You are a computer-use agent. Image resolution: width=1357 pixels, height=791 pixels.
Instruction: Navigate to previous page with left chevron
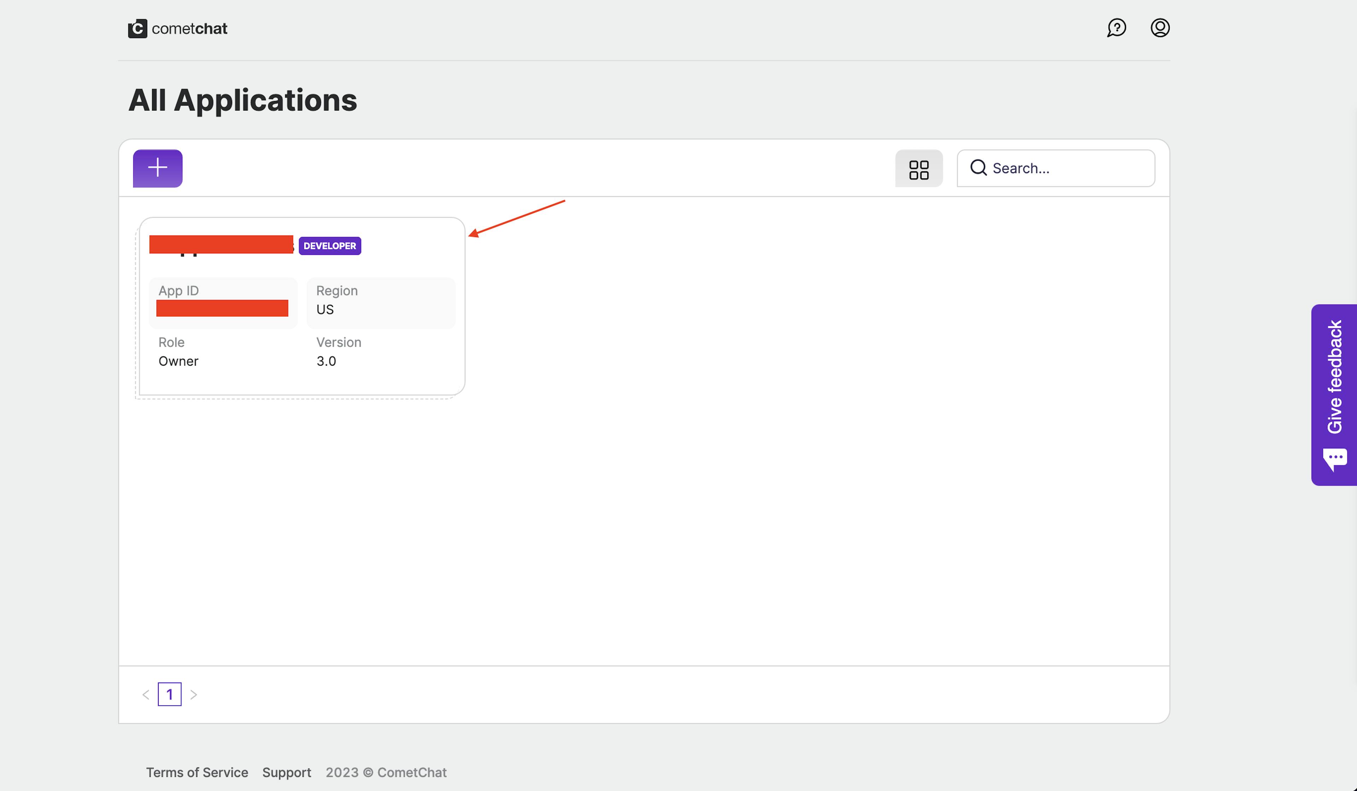[x=145, y=694]
